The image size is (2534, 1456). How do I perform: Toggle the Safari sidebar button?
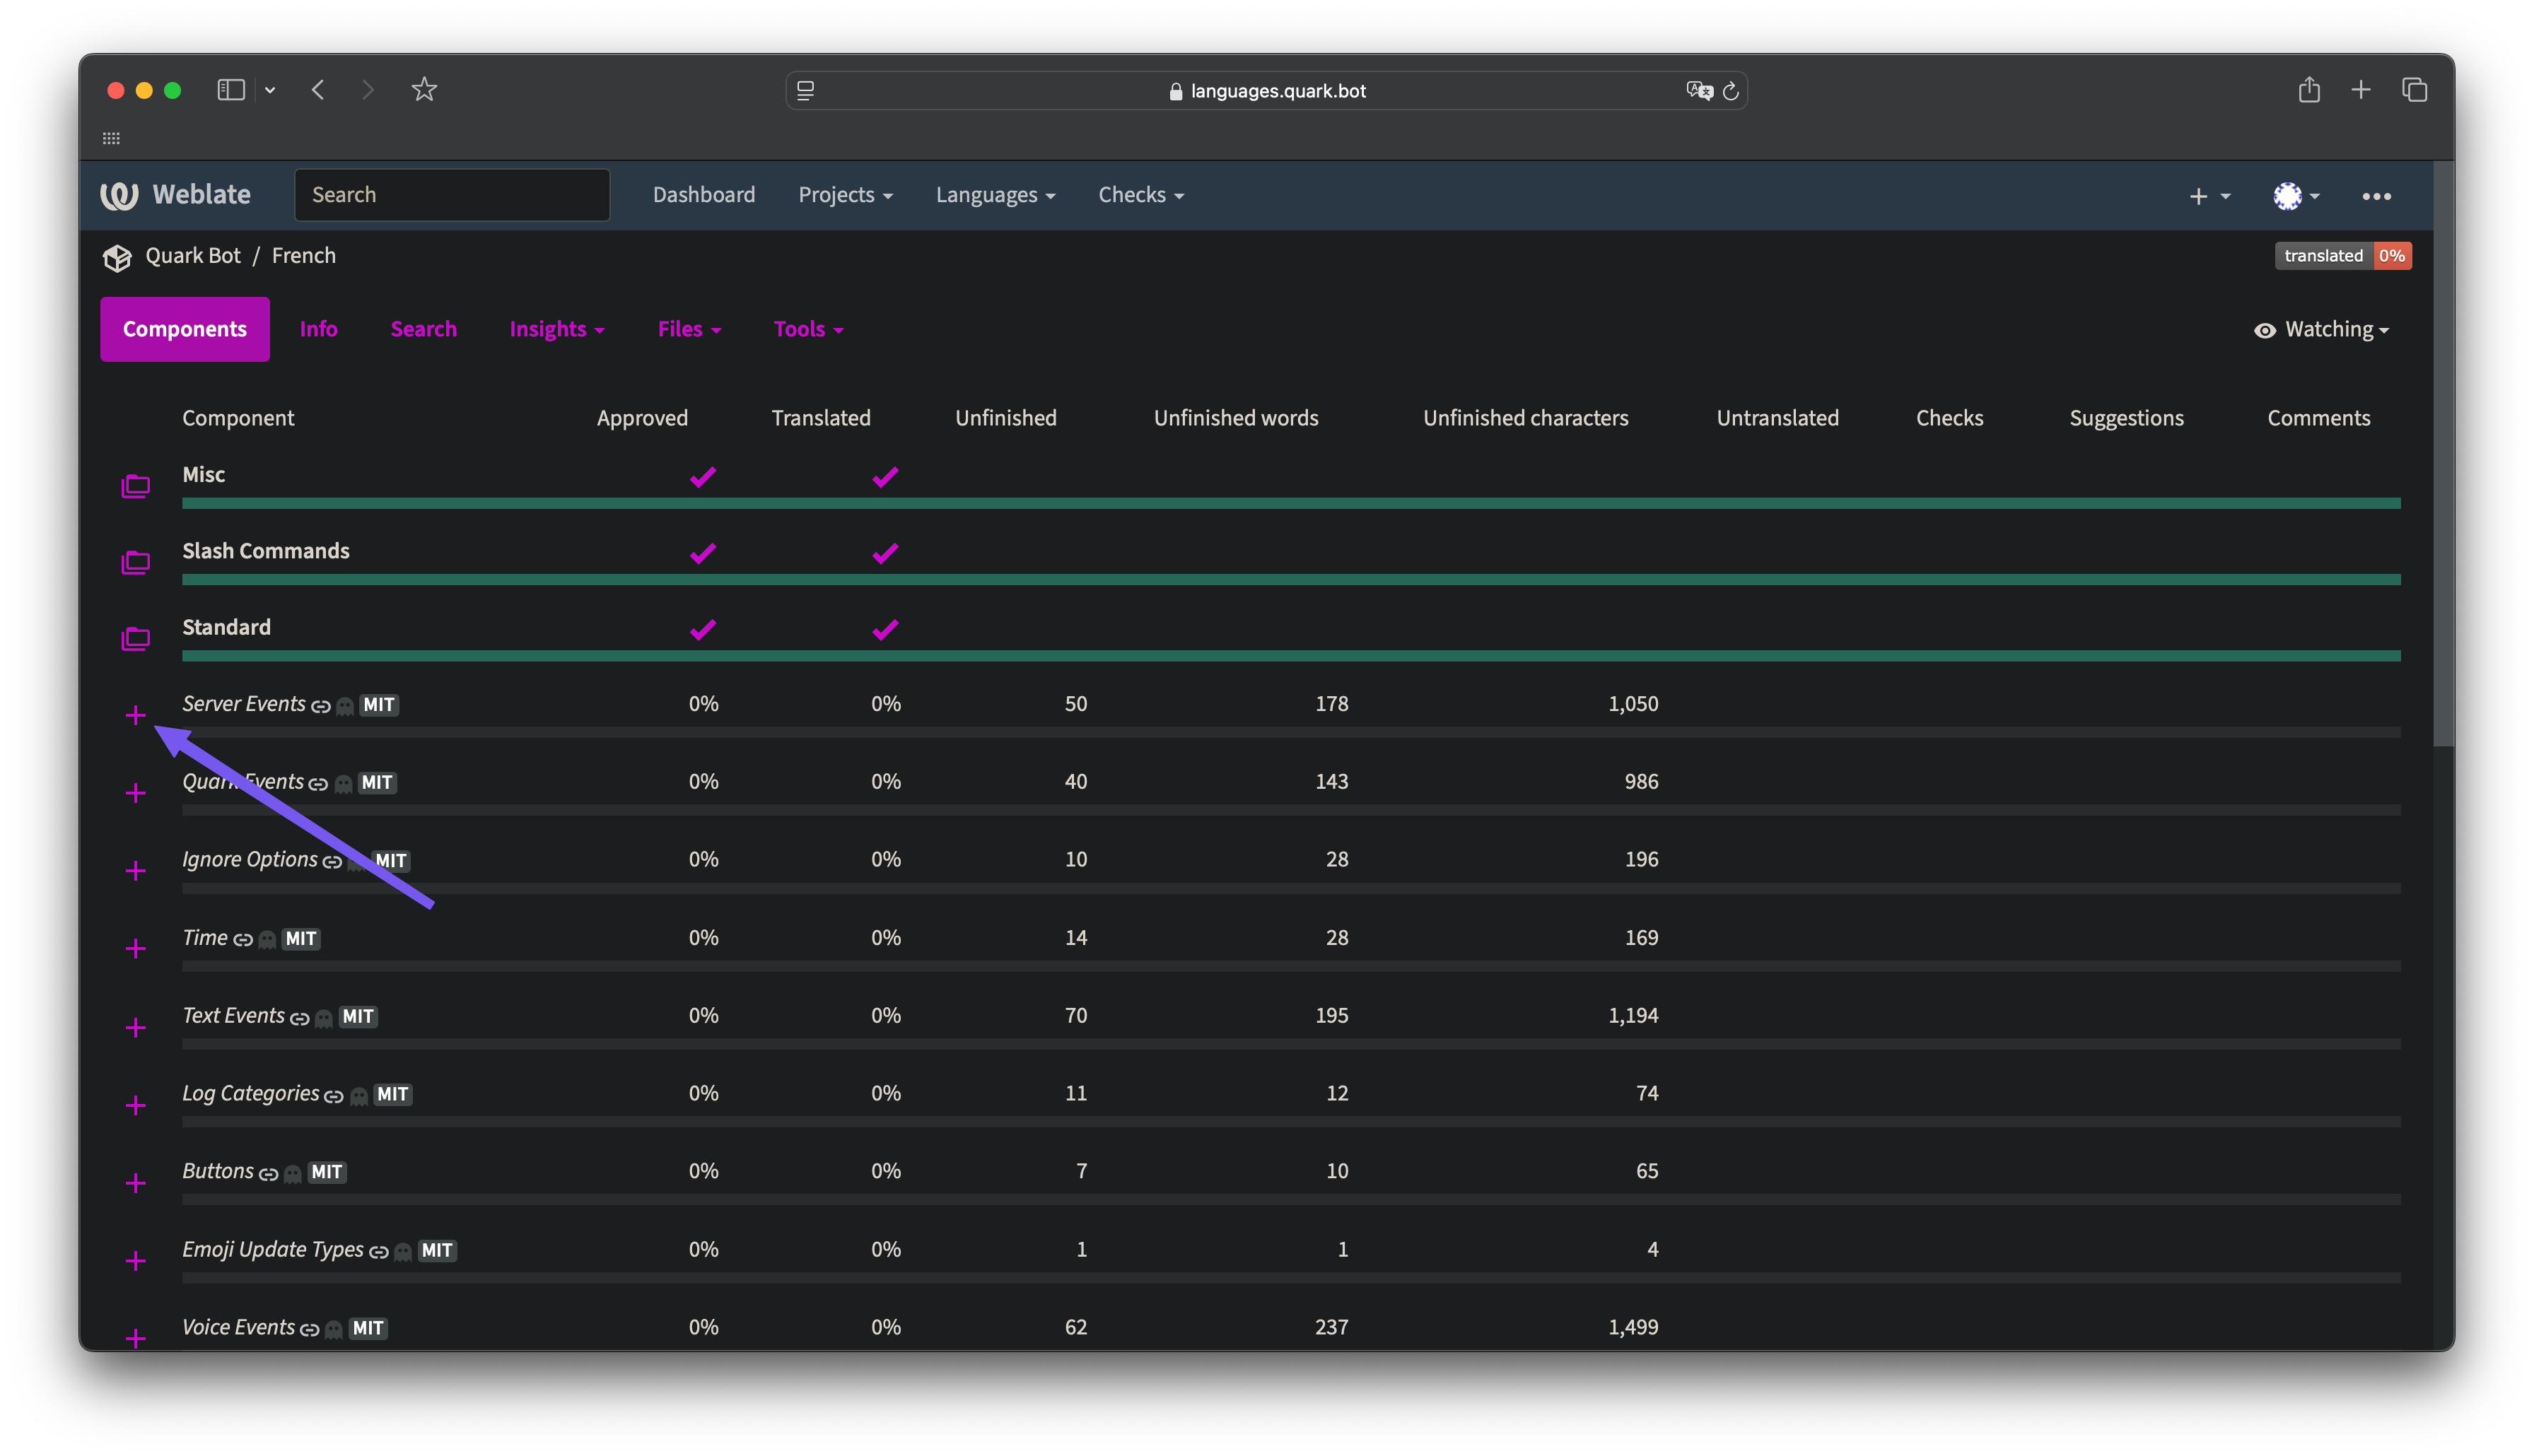point(231,90)
